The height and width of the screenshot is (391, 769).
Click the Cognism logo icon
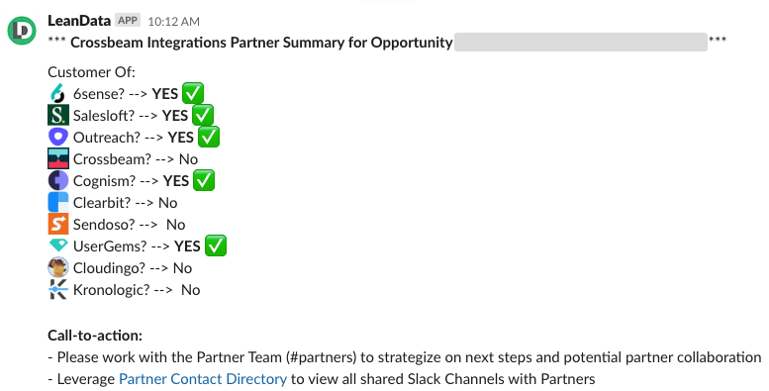pos(57,180)
